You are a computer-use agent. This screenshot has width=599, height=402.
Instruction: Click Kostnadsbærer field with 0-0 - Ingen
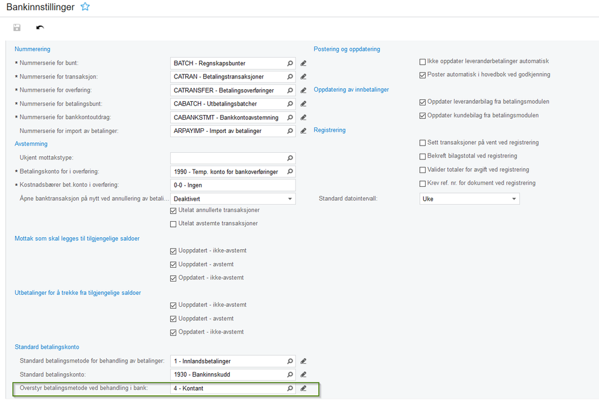[x=233, y=185]
